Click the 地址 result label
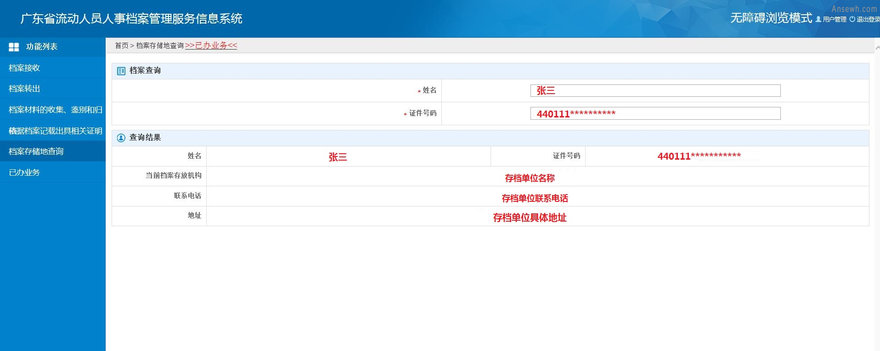This screenshot has width=880, height=351. click(x=194, y=216)
